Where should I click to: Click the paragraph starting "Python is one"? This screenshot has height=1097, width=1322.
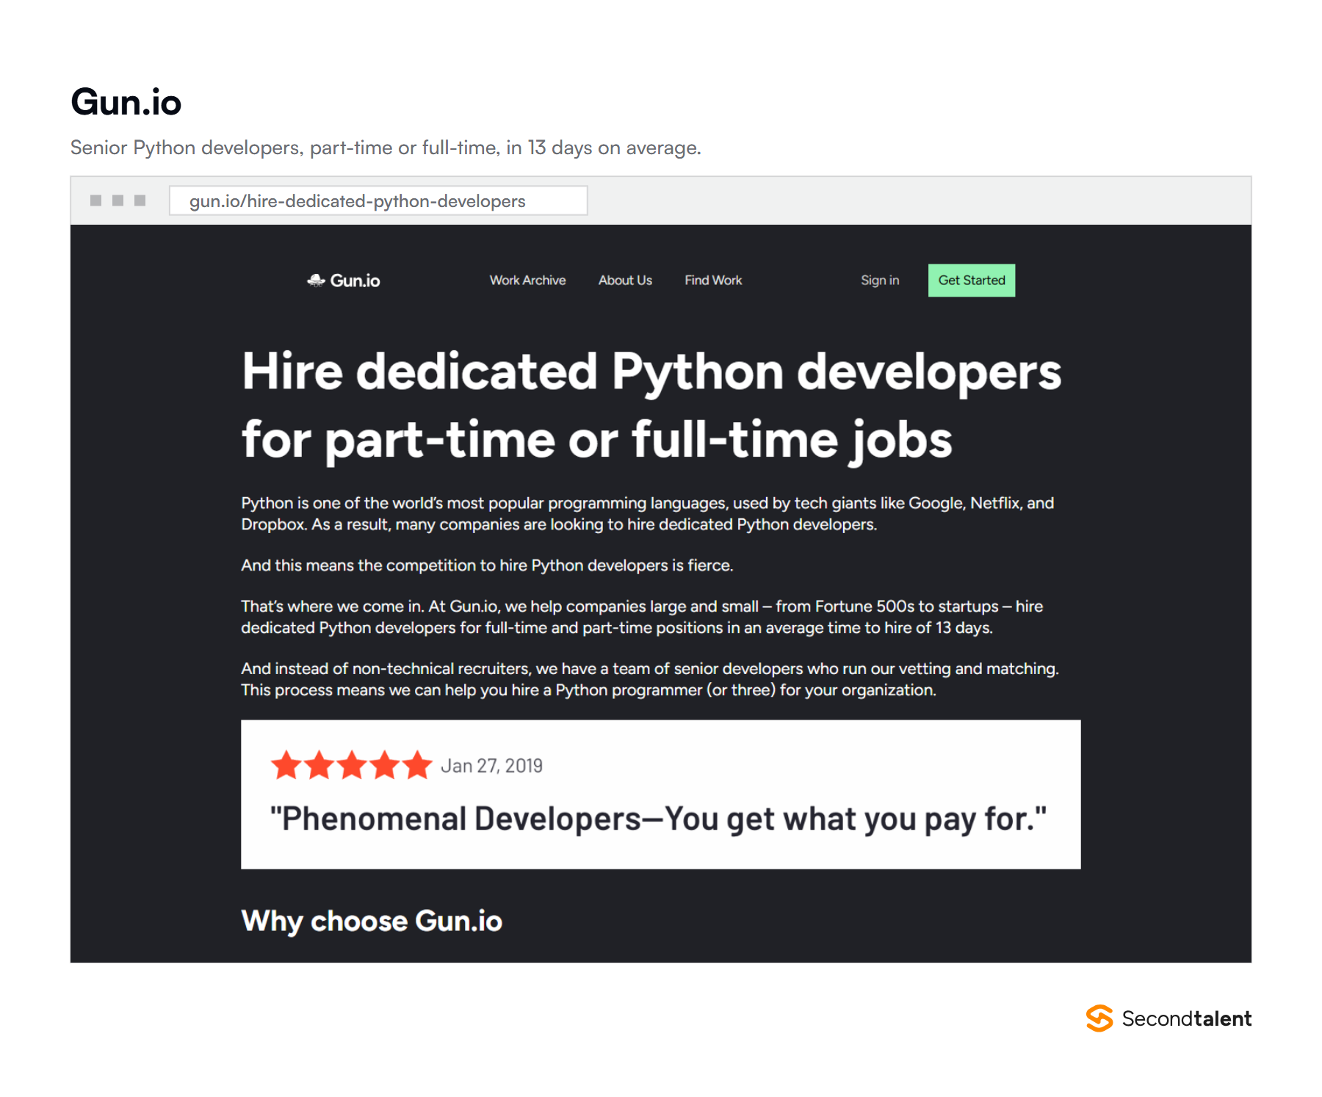click(x=648, y=514)
